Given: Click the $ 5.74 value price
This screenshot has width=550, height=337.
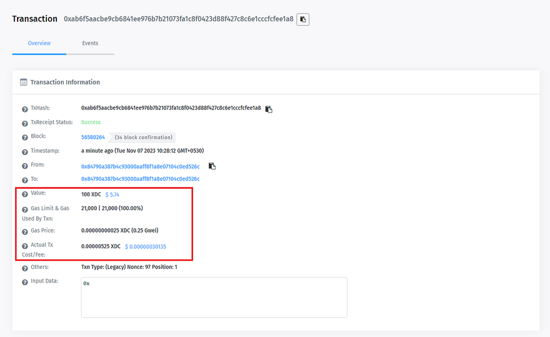Looking at the screenshot, I should coord(112,194).
